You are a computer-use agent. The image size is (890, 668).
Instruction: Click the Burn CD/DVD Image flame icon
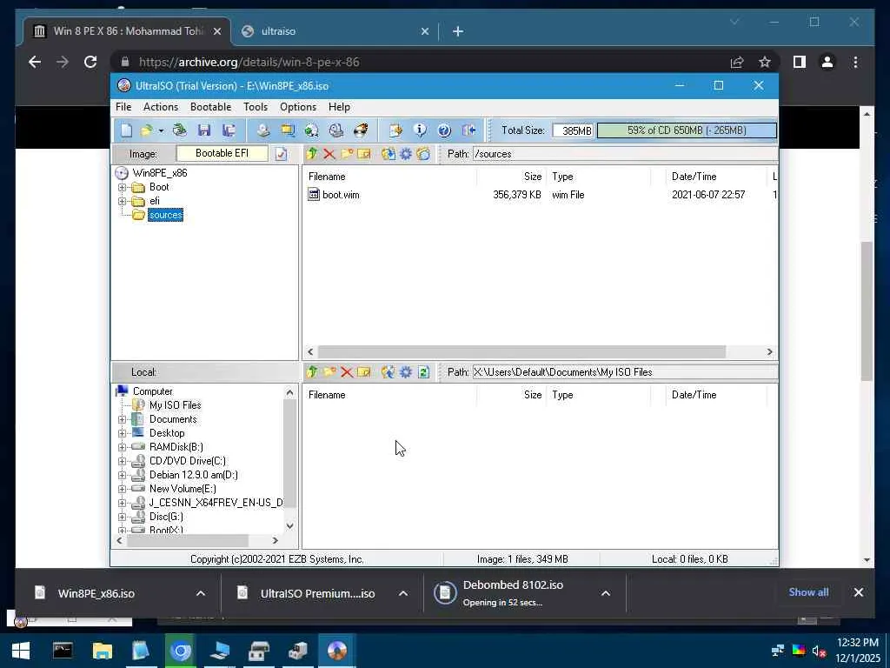361,130
